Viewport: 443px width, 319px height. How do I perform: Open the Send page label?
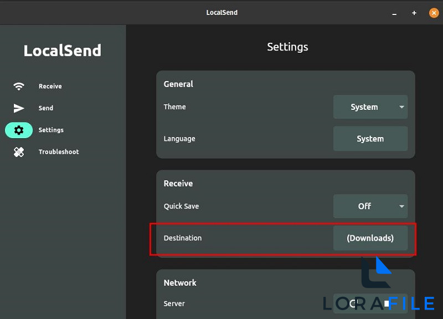(46, 108)
